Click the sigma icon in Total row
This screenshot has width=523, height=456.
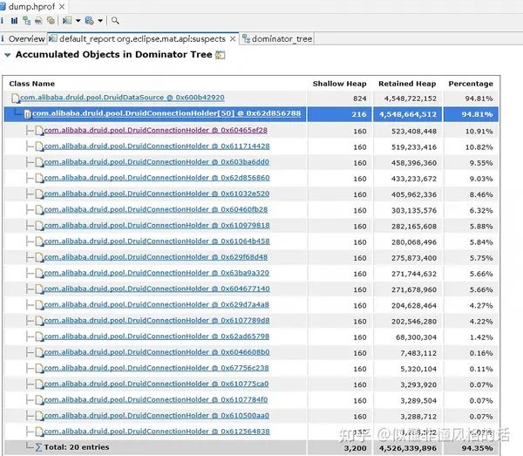(x=38, y=447)
